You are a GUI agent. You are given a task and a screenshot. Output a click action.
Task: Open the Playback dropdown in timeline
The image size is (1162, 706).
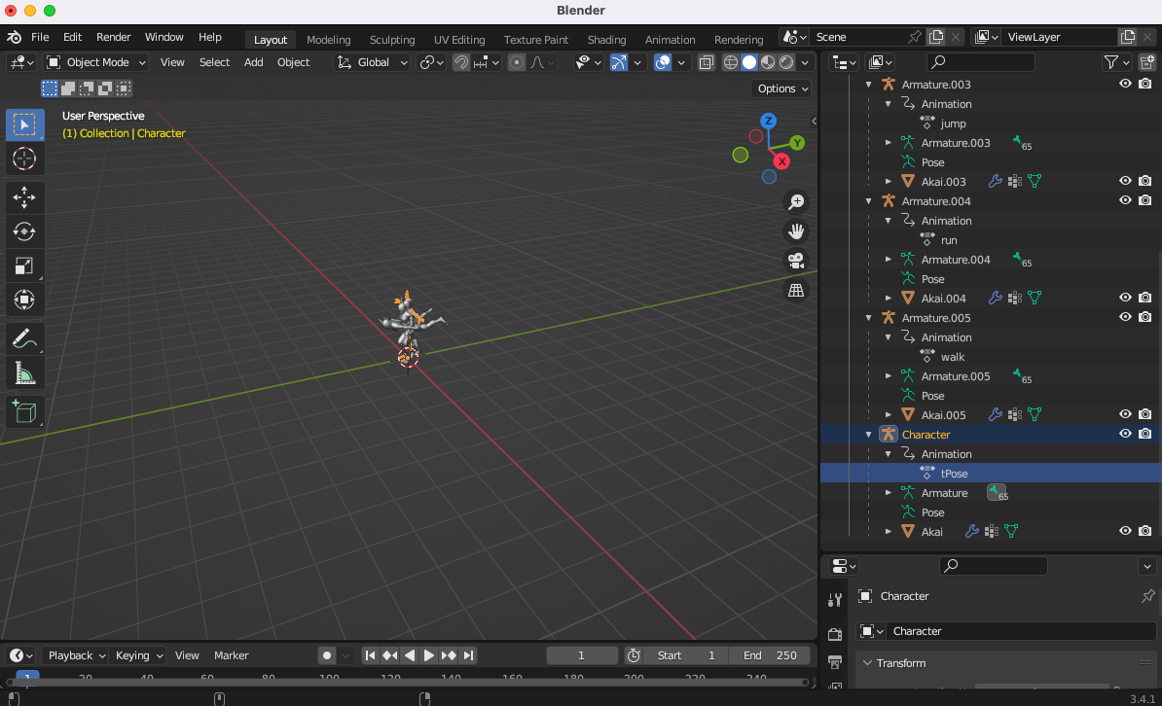tap(77, 655)
